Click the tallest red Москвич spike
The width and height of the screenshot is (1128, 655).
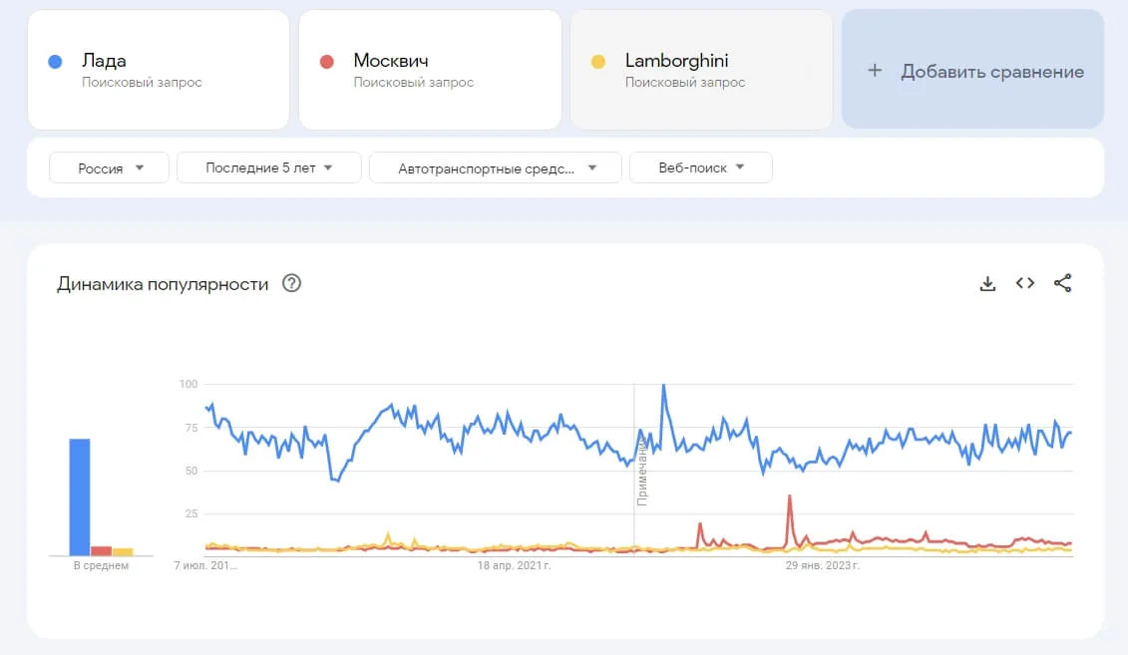pos(790,496)
